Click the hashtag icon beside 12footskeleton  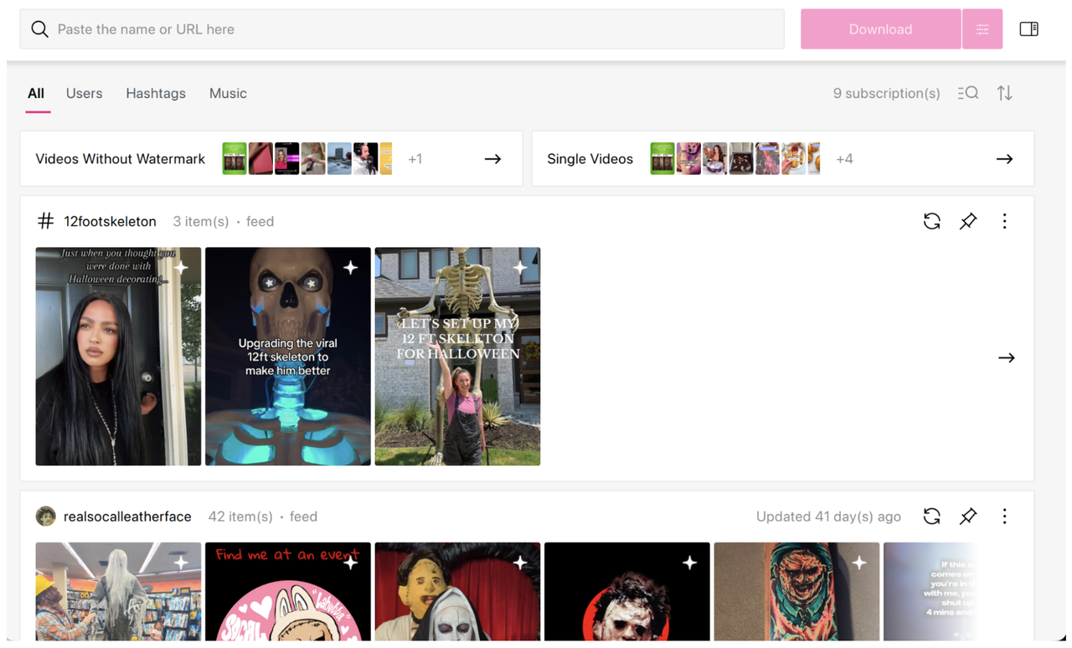coord(46,221)
